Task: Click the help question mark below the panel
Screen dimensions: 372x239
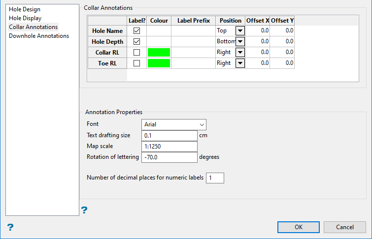Action: [x=84, y=210]
